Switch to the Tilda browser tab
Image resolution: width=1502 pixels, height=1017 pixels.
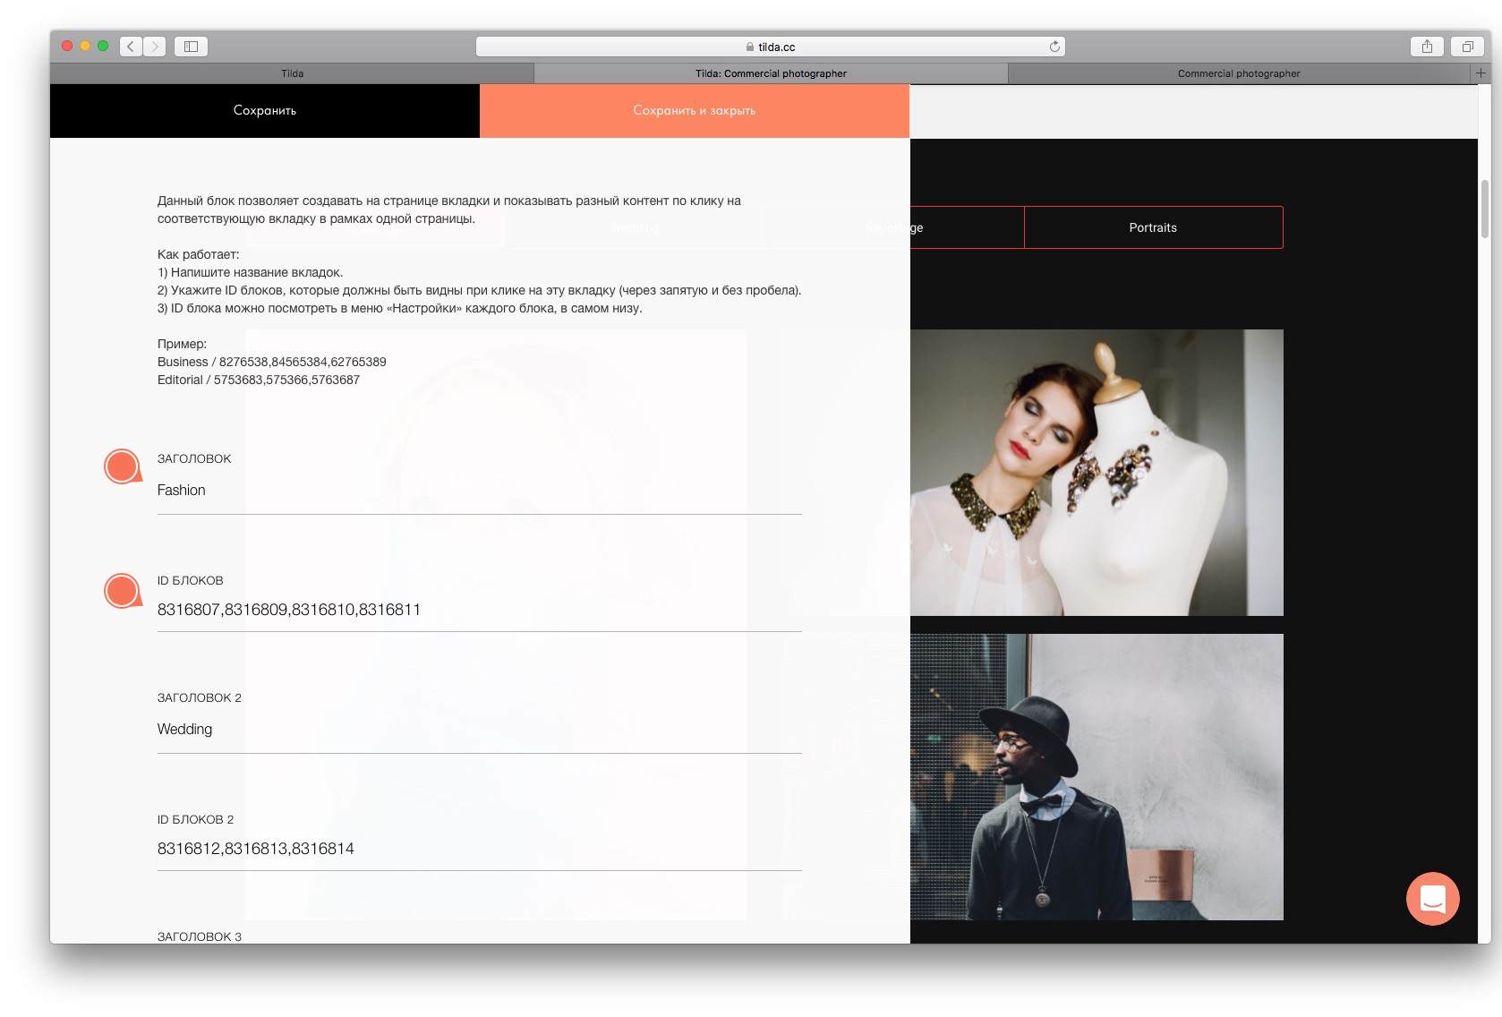[x=292, y=73]
